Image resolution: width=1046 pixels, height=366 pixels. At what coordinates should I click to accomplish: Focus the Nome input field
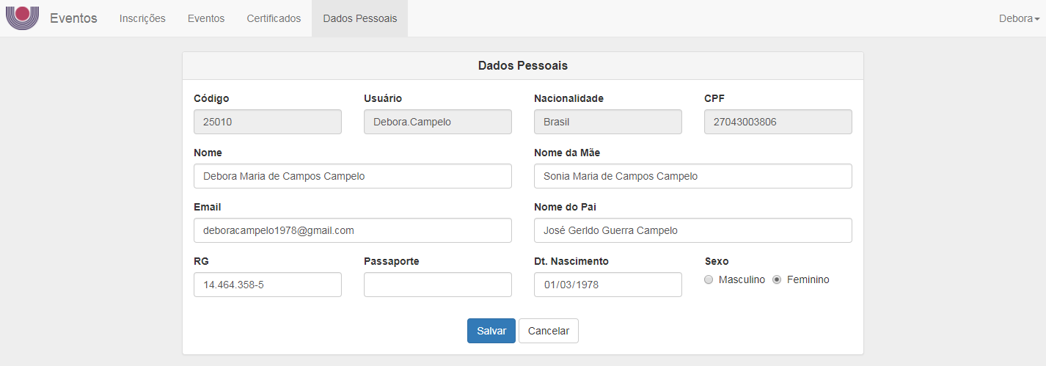point(353,176)
